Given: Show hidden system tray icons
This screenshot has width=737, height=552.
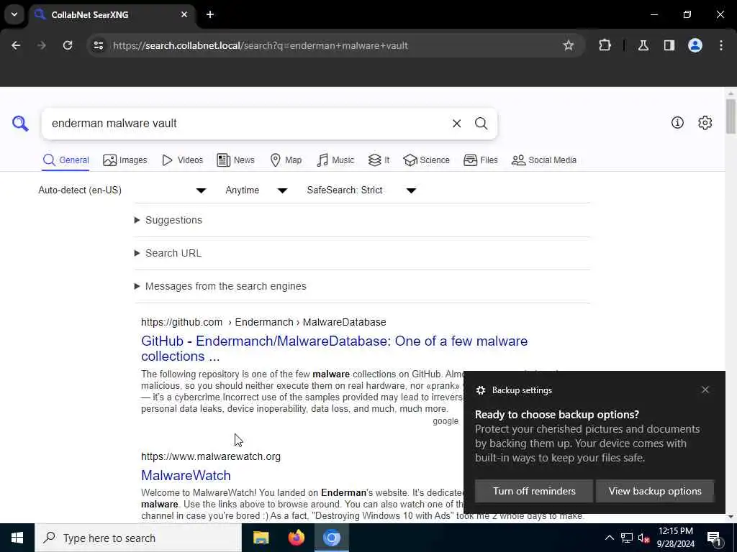Looking at the screenshot, I should point(609,538).
